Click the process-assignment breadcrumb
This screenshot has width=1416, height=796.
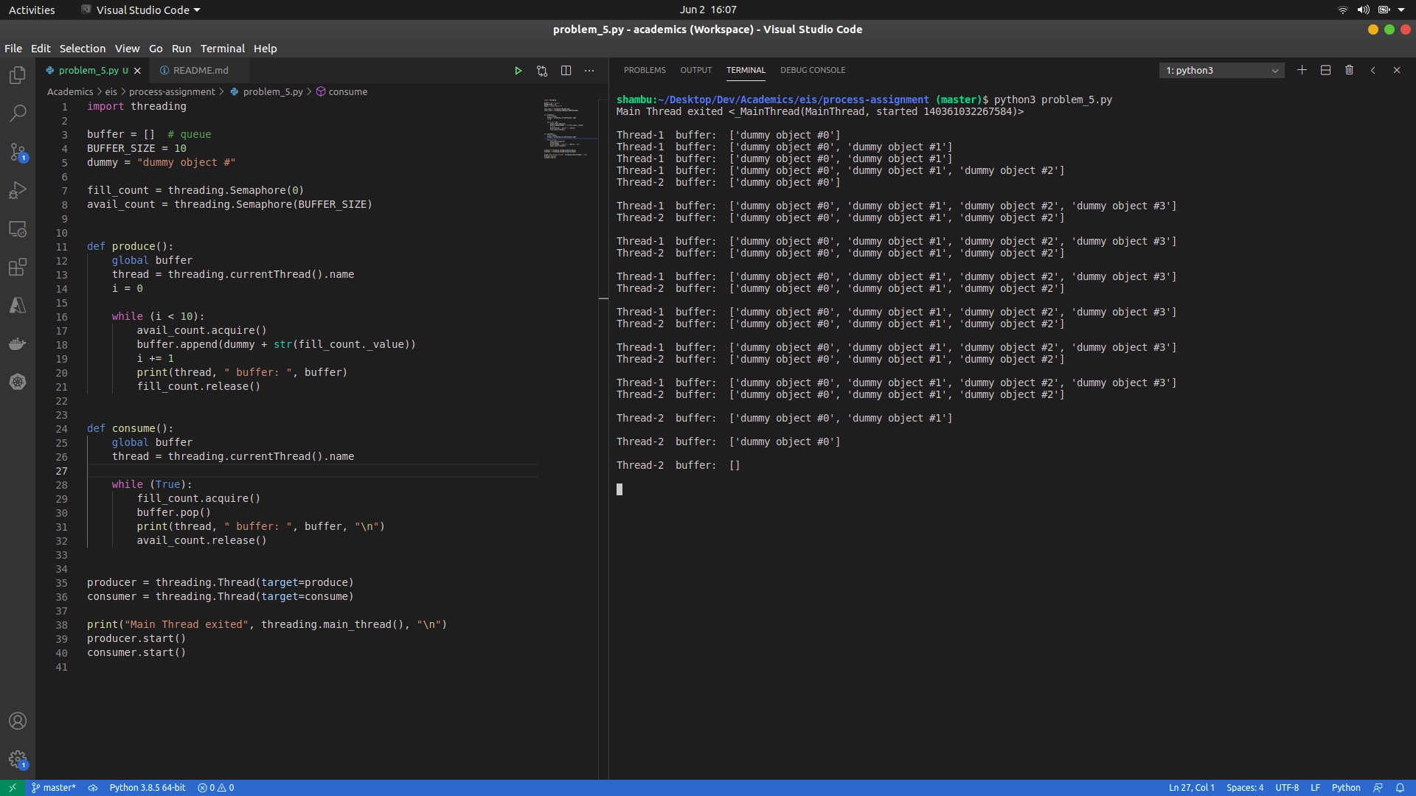click(172, 92)
